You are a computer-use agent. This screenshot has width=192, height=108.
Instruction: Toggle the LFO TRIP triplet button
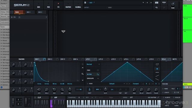tap(120, 90)
